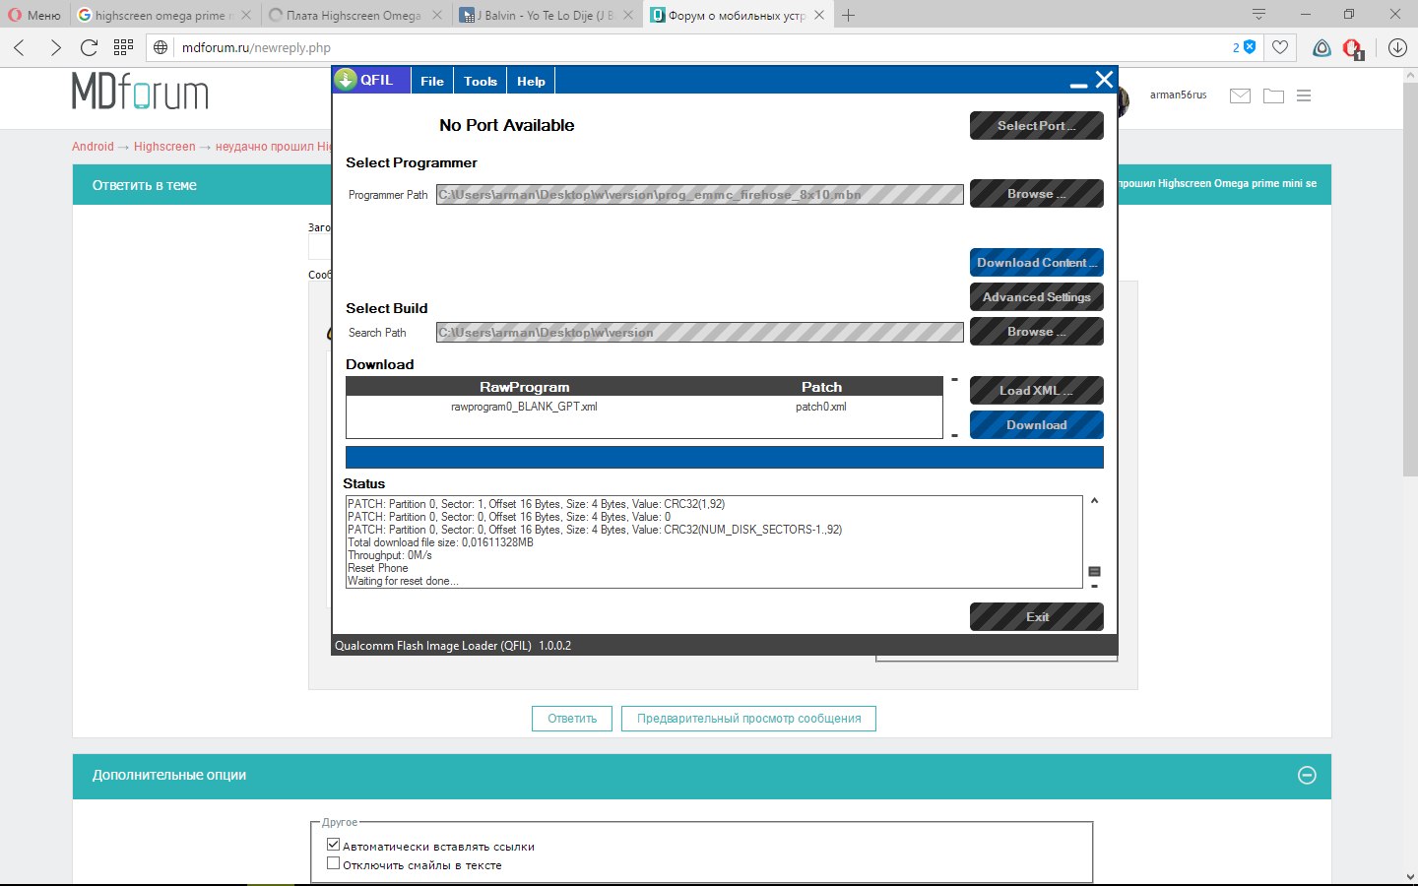This screenshot has width=1418, height=886.
Task: Collapse the 'Дополнительные опции' section
Action: [x=1307, y=775]
